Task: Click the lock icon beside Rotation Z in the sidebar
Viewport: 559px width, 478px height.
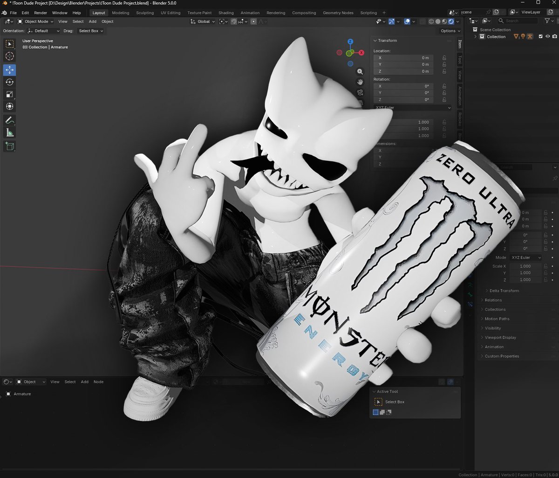Action: [x=444, y=100]
